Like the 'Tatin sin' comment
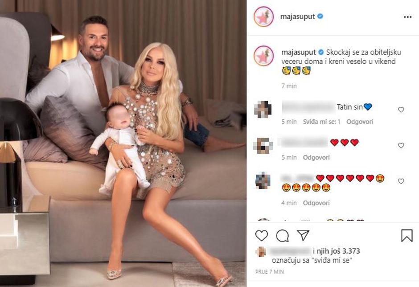The width and height of the screenshot is (419, 287). [x=401, y=110]
